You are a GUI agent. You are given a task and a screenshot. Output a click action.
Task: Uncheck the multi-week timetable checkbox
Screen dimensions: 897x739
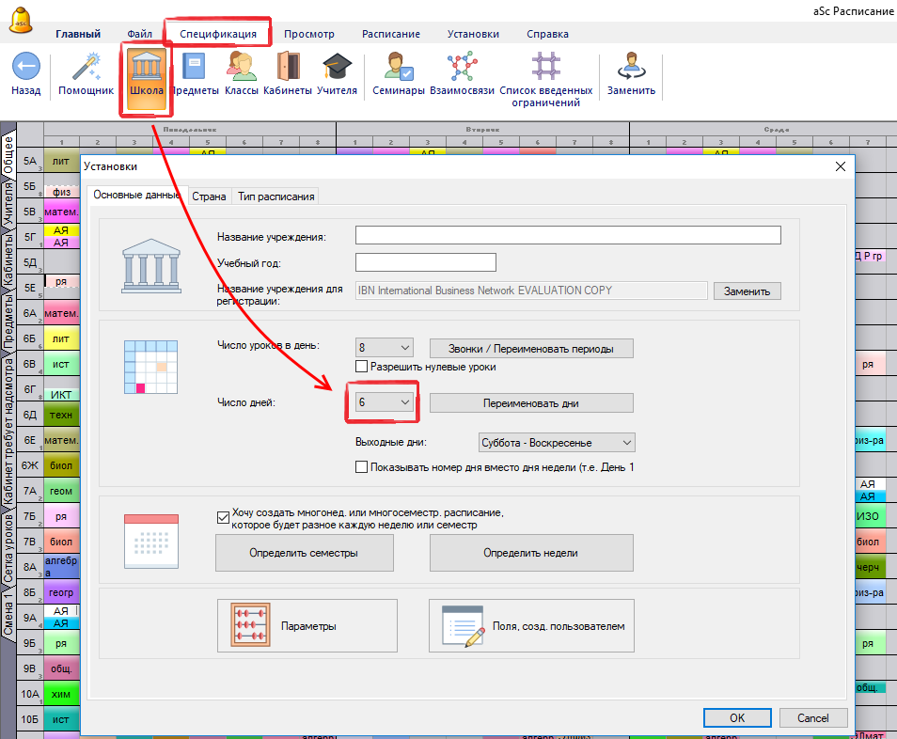click(223, 513)
